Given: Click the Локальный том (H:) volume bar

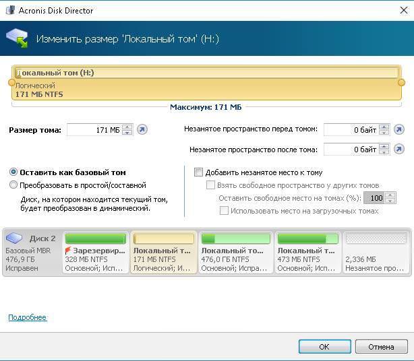Looking at the screenshot, I should (x=206, y=83).
